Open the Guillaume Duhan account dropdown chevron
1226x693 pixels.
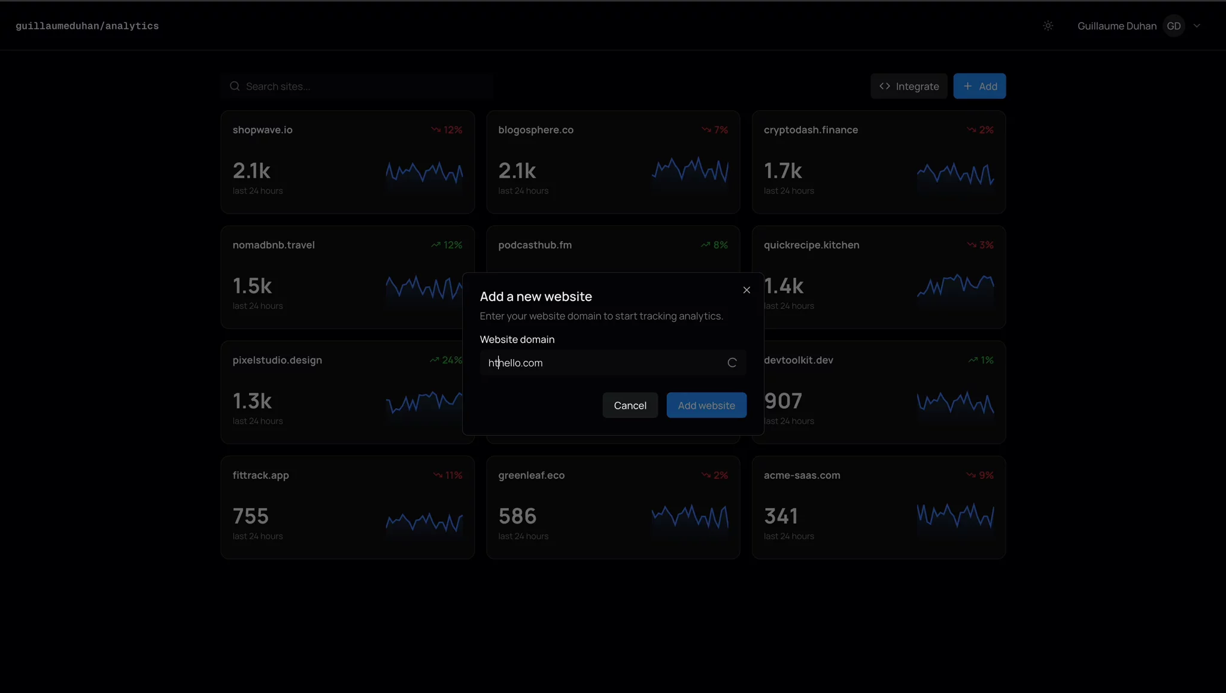[x=1197, y=26]
